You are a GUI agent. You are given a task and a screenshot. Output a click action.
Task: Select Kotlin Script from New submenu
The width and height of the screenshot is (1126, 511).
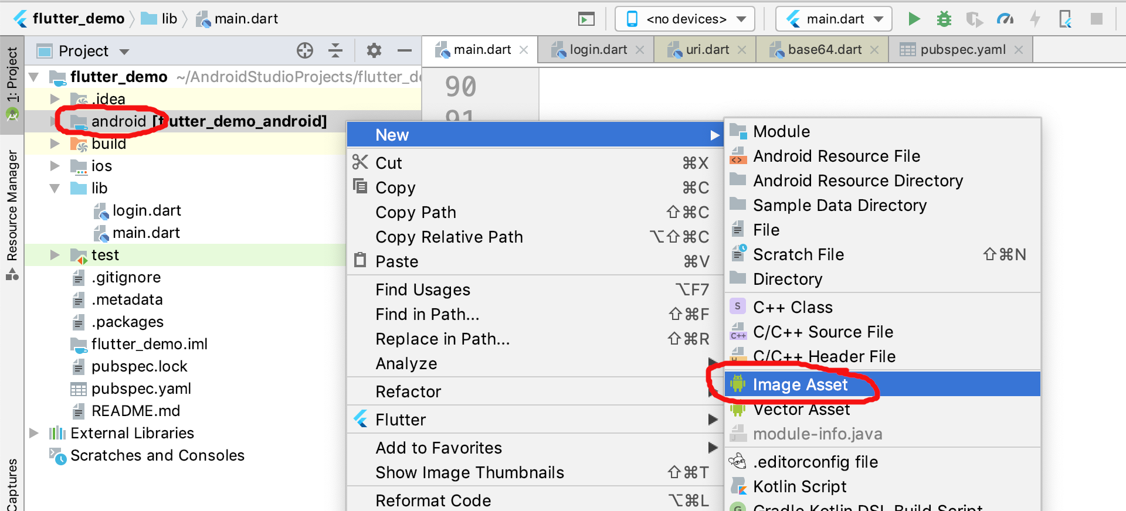click(x=883, y=486)
